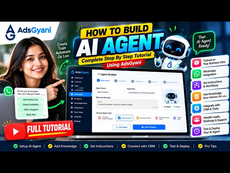Screen dimensions: 230x173
Task: Go to CRM in the sidebar
Action: pyautogui.click(x=76, y=86)
